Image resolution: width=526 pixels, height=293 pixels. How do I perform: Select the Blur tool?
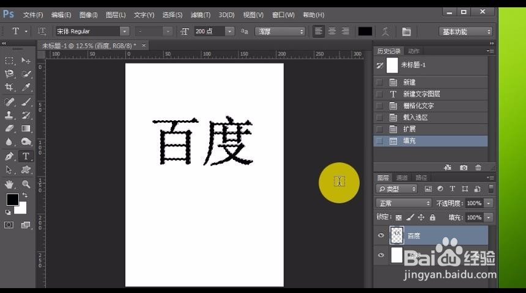(9, 142)
